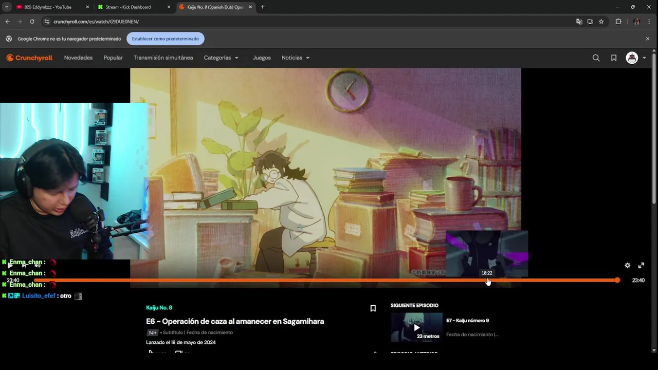Viewport: 658px width, 370px height.
Task: Open the Juegos section
Action: pos(262,58)
